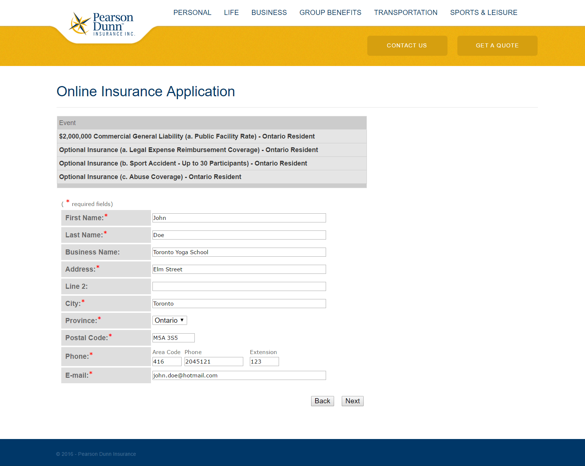Focus the Phone number input with 2045121
This screenshot has height=466, width=585.
(214, 362)
